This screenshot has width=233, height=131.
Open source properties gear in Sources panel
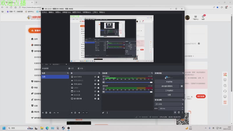[x=79, y=113]
